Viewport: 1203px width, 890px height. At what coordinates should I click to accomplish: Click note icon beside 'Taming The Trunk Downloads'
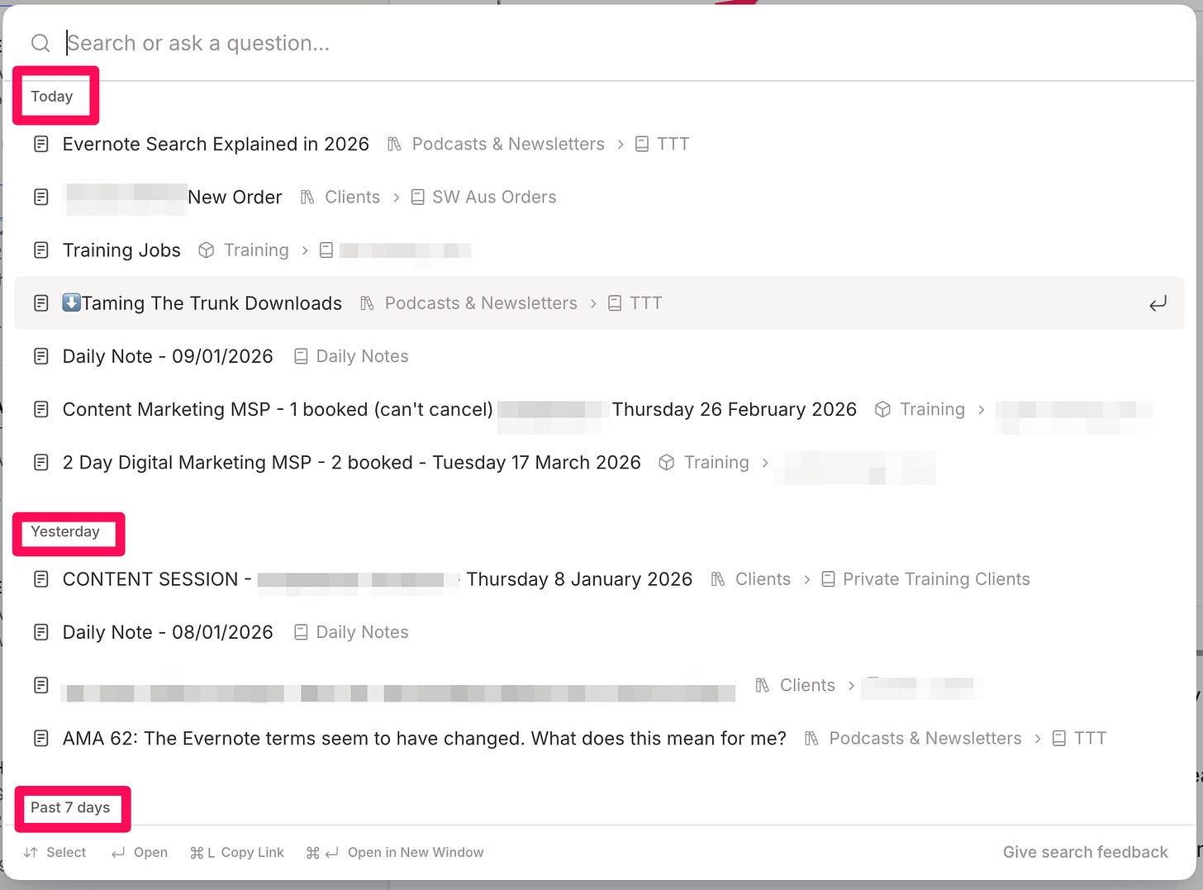[x=40, y=303]
